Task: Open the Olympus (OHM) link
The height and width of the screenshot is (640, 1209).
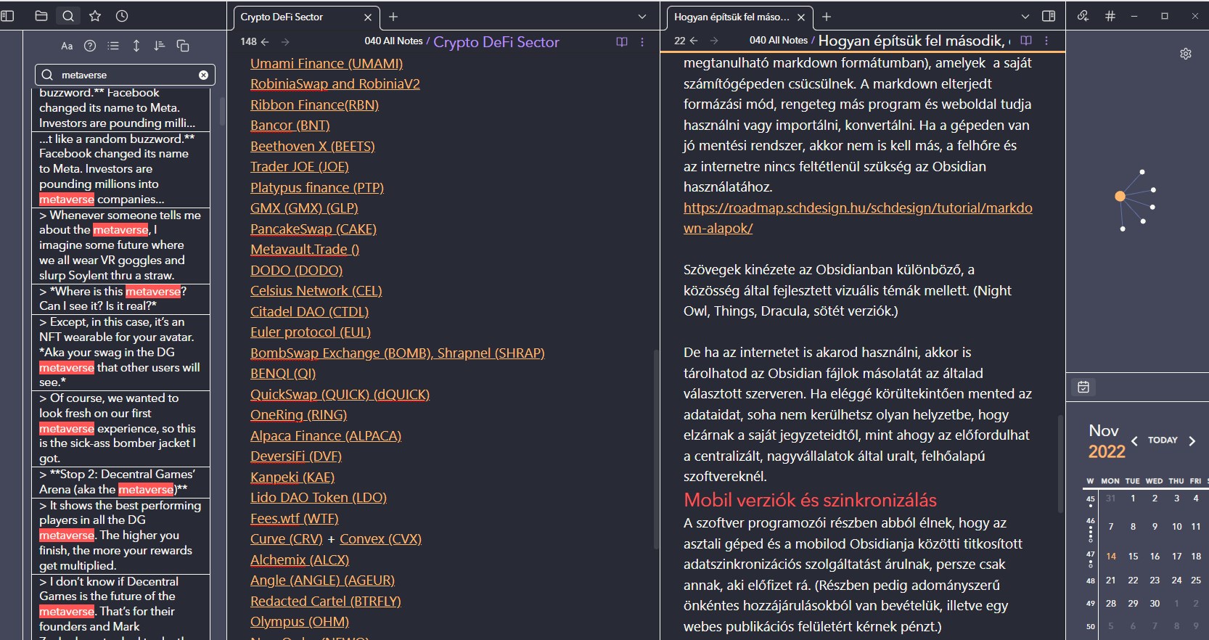Action: point(300,622)
